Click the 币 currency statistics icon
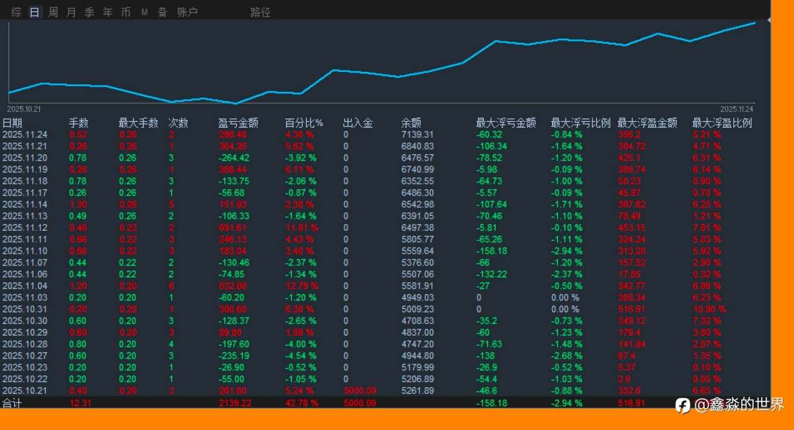 tap(125, 11)
